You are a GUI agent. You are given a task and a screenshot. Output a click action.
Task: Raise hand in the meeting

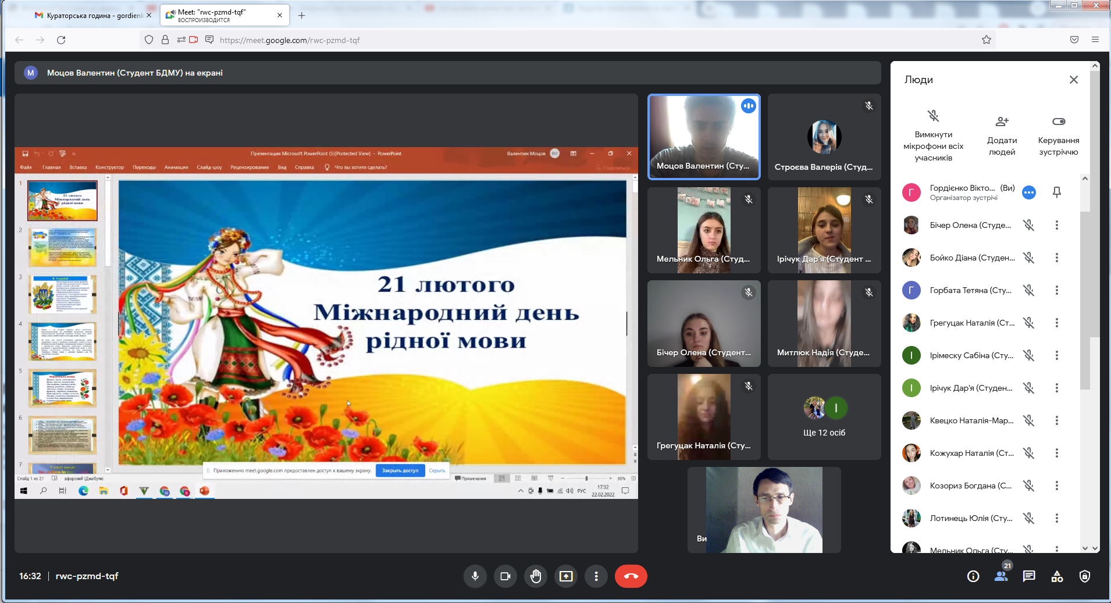click(536, 576)
